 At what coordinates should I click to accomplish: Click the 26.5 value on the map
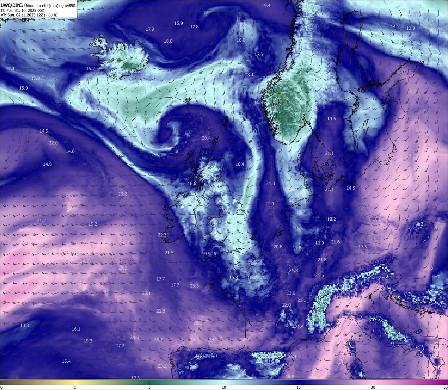pos(290,377)
